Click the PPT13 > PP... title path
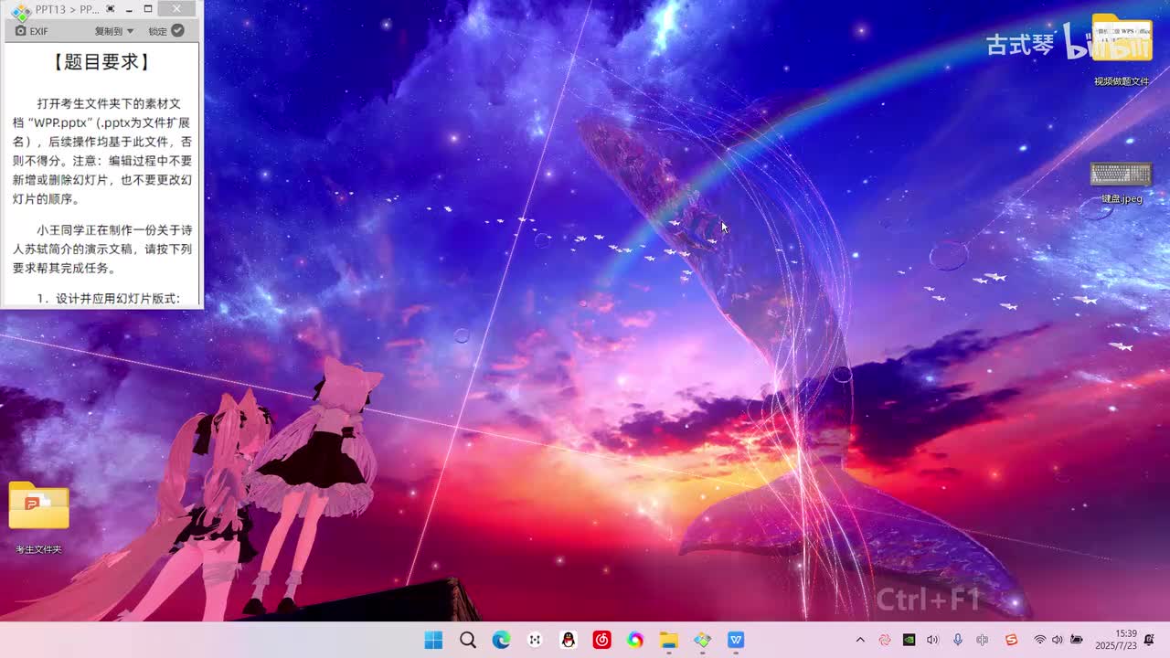The width and height of the screenshot is (1170, 658). (x=67, y=9)
